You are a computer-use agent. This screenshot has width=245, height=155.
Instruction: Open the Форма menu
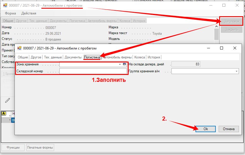[10, 13]
